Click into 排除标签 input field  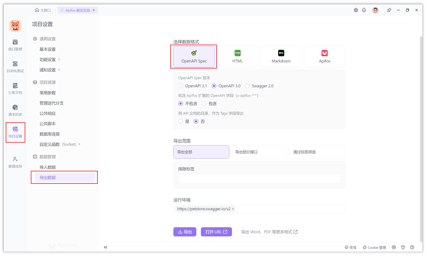click(259, 179)
